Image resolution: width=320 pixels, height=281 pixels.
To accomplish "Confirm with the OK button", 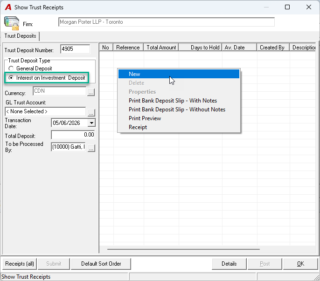I will coord(300,264).
